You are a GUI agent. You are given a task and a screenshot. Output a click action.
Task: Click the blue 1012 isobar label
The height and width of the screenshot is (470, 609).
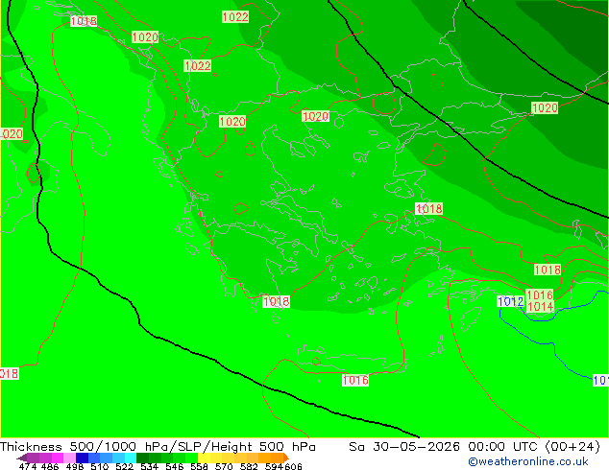(510, 302)
